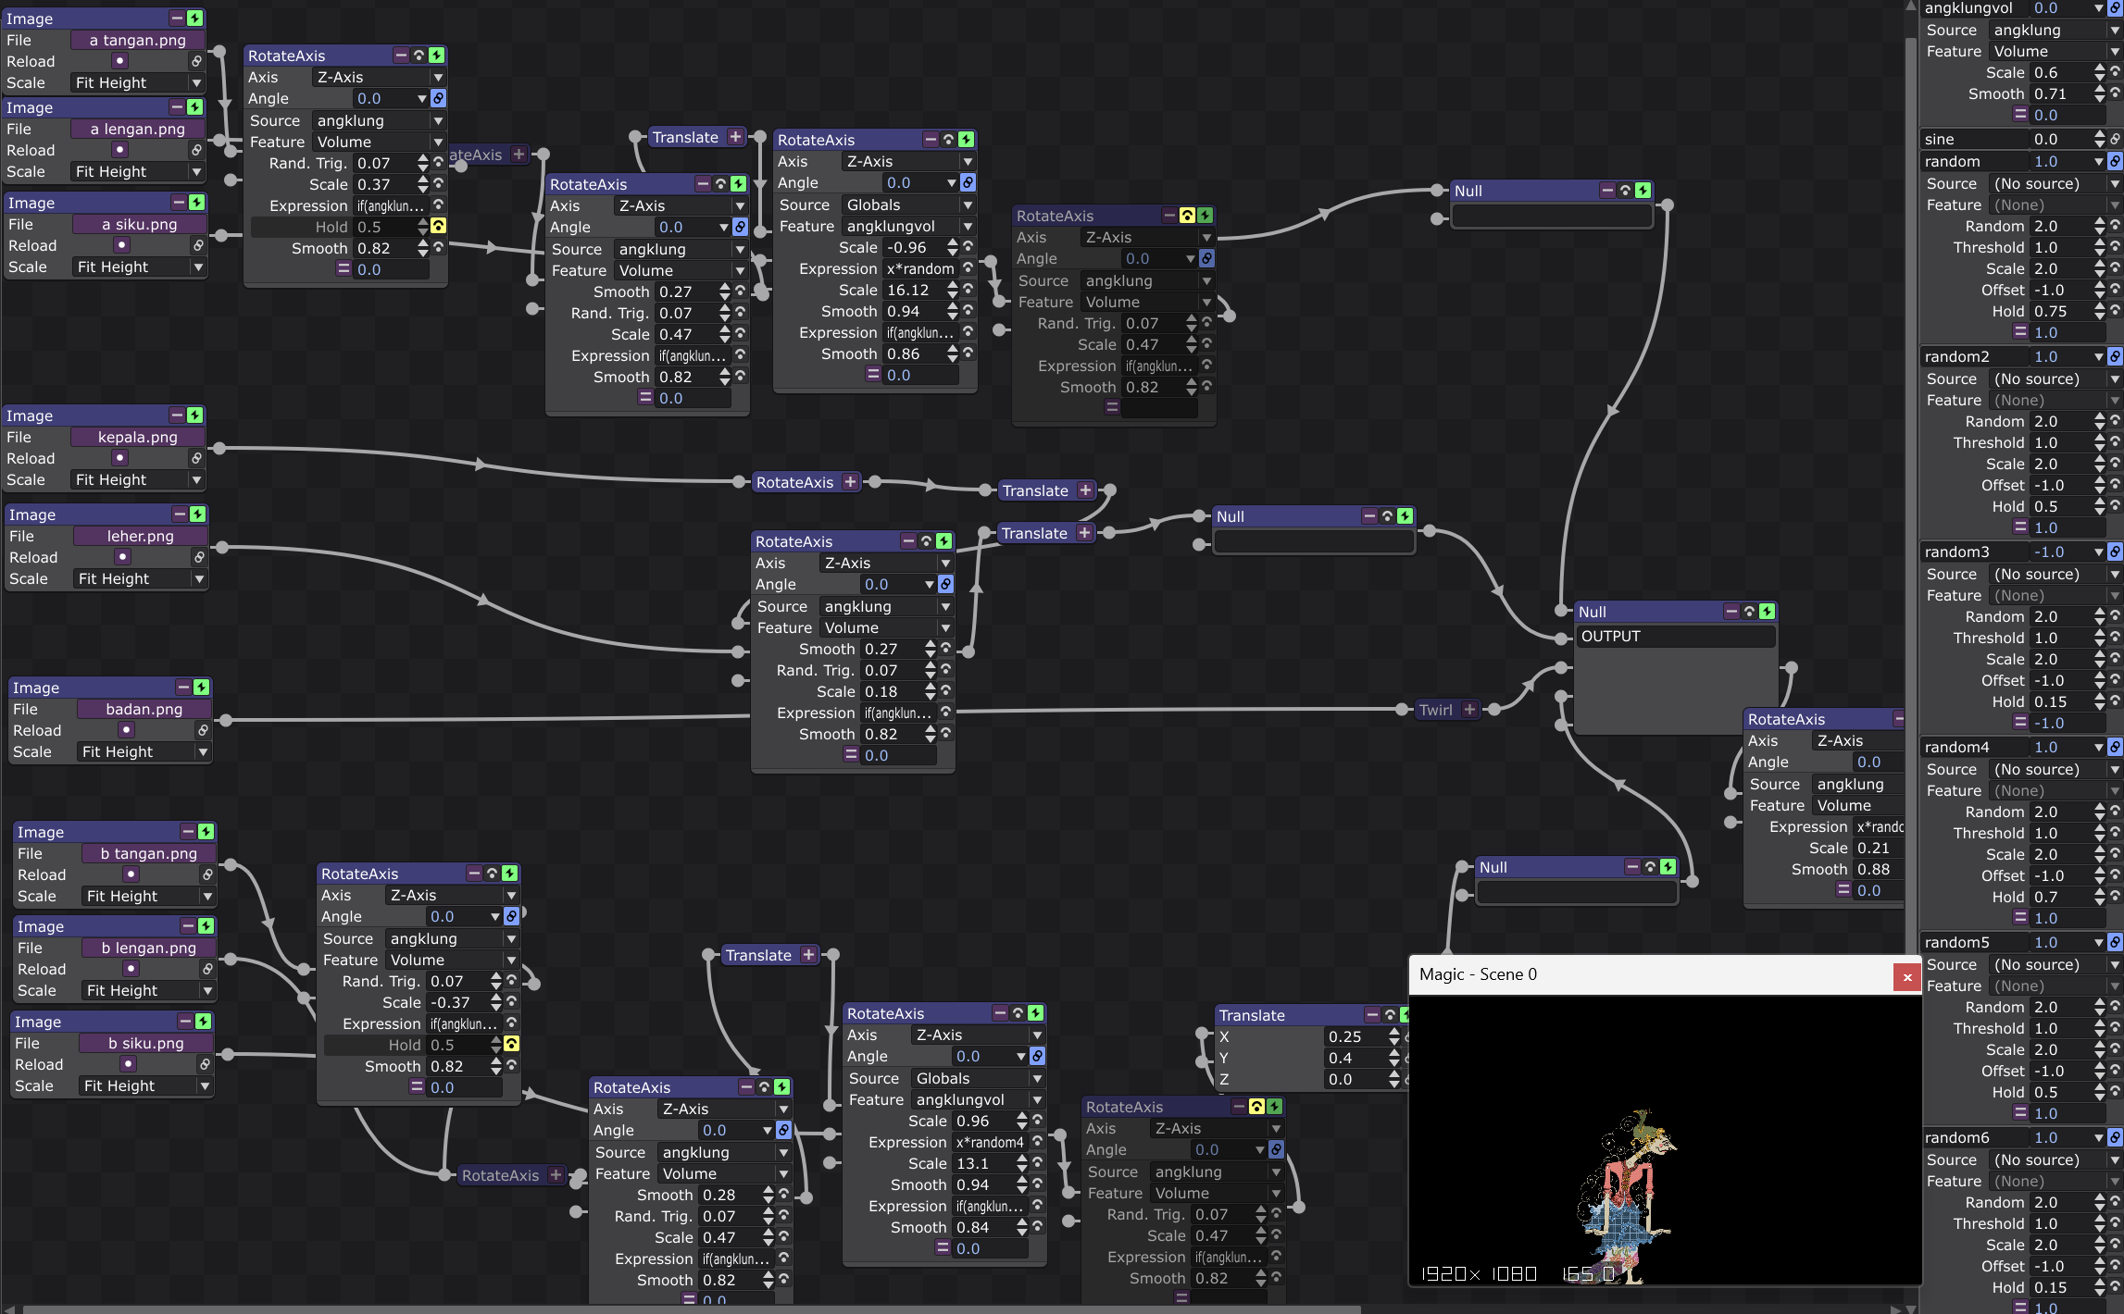Click the blue Angle link icon in the Scale 0.37 RotateAxis

(438, 99)
